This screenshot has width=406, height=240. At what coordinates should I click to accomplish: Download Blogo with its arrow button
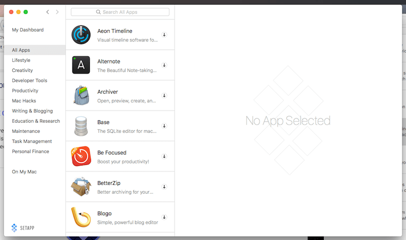point(164,217)
